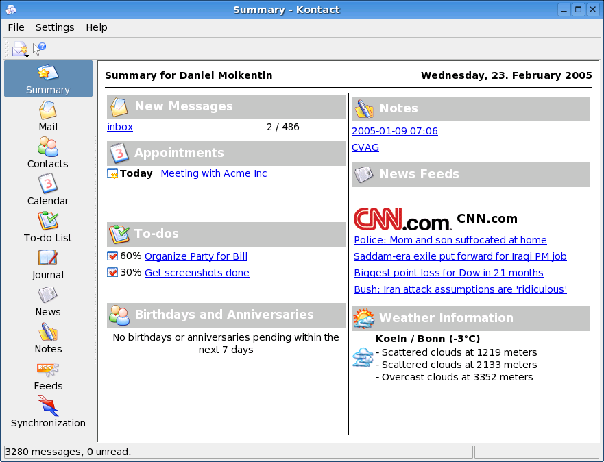Select the Contacts icon in sidebar
This screenshot has height=462, width=604.
[x=48, y=153]
